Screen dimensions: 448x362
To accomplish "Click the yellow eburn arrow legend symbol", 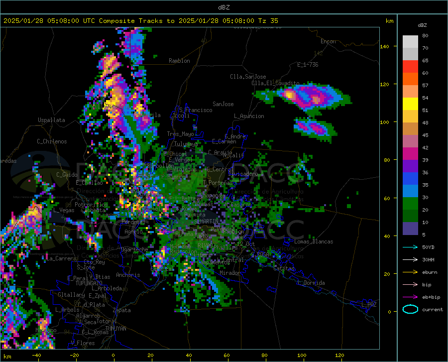I will [x=410, y=272].
